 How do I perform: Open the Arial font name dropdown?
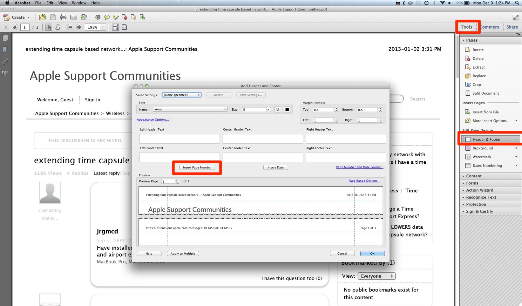tap(190, 109)
